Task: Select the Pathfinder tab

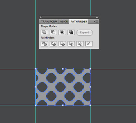Action: pos(79,22)
